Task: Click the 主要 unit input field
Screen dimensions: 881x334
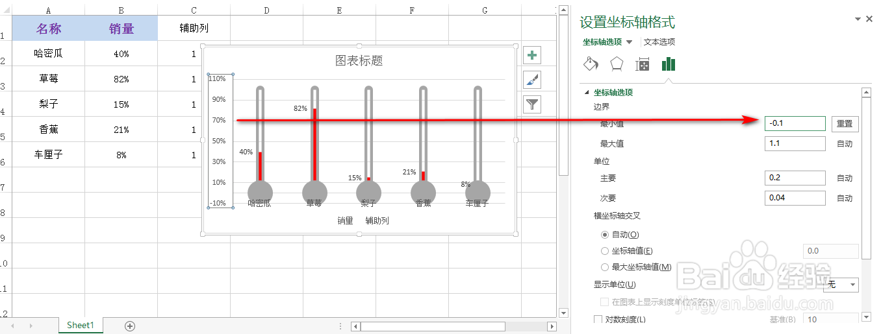Action: (x=795, y=178)
